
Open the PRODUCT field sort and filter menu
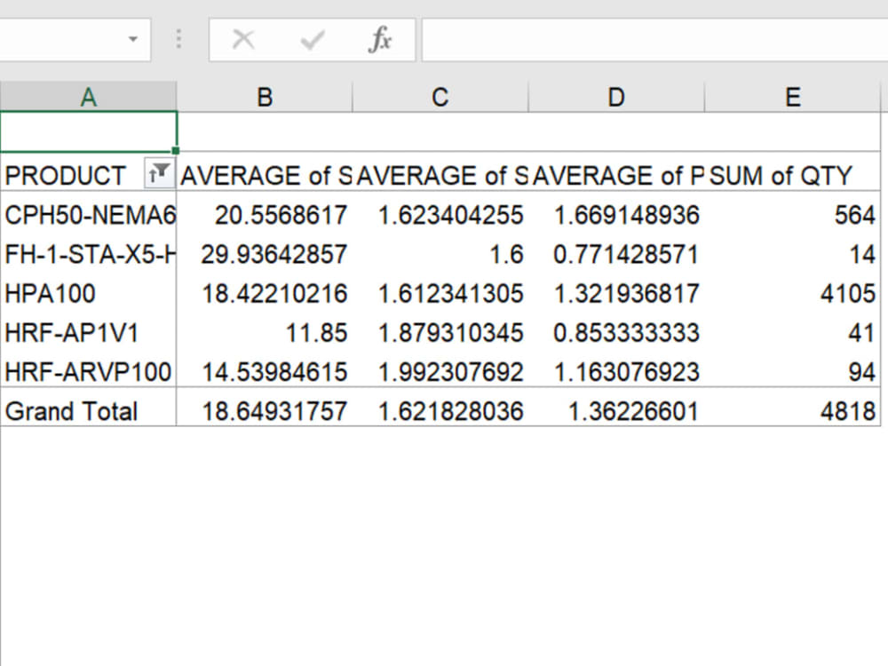160,174
